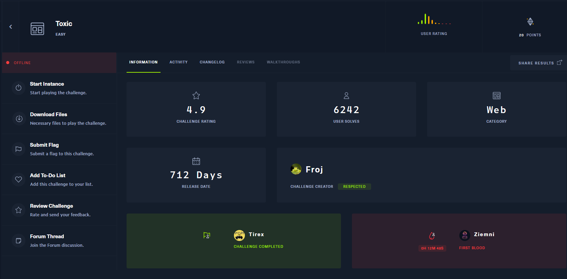Viewport: 567px width, 279px height.
Task: Click the points diamond icon
Action: click(x=530, y=22)
